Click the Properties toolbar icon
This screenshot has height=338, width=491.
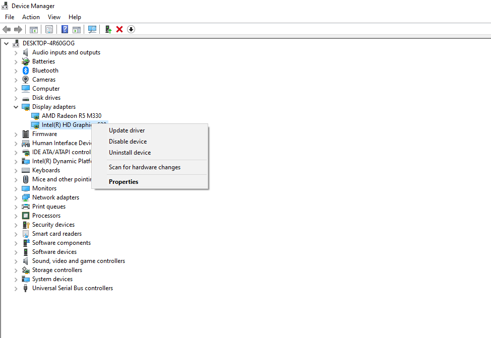[x=49, y=29]
